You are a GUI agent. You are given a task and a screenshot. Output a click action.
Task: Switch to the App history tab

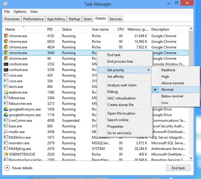point(56,19)
